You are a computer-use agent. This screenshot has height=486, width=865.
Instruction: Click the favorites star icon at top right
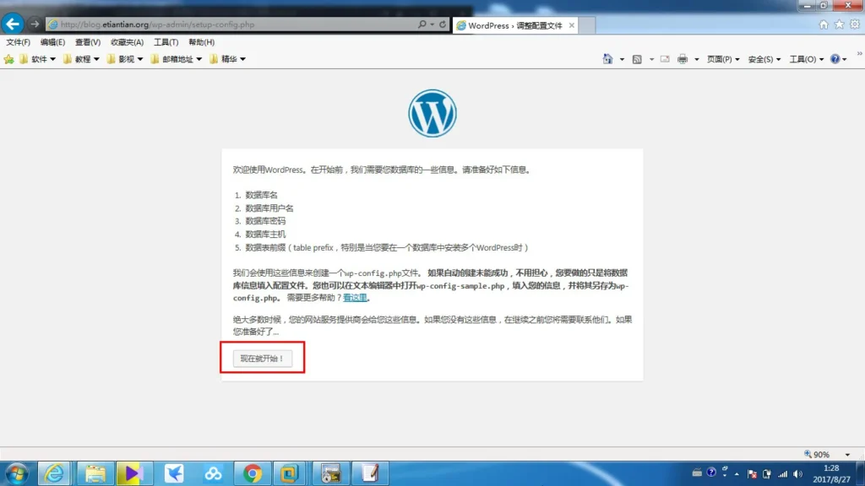(839, 24)
